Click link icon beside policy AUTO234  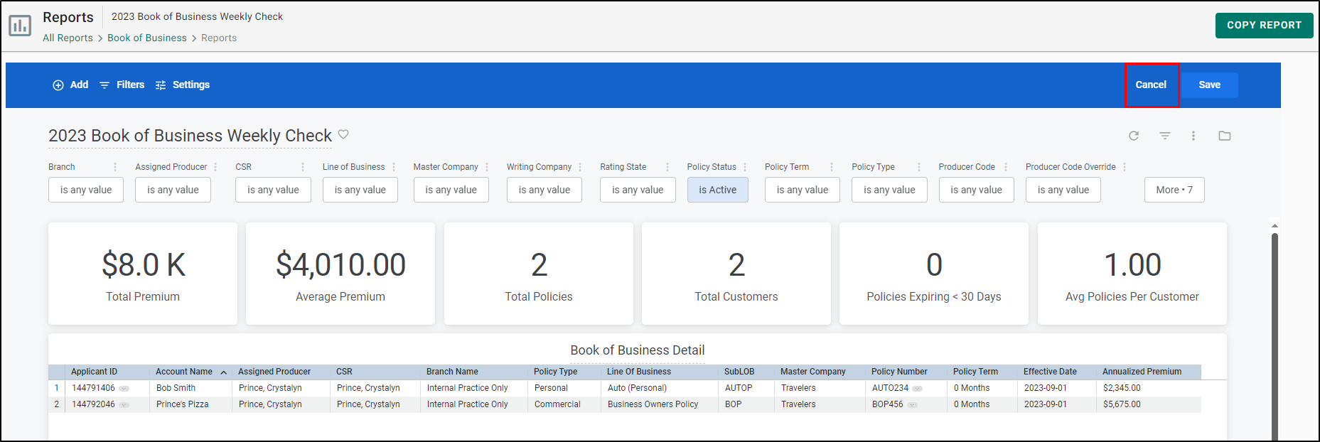click(918, 389)
